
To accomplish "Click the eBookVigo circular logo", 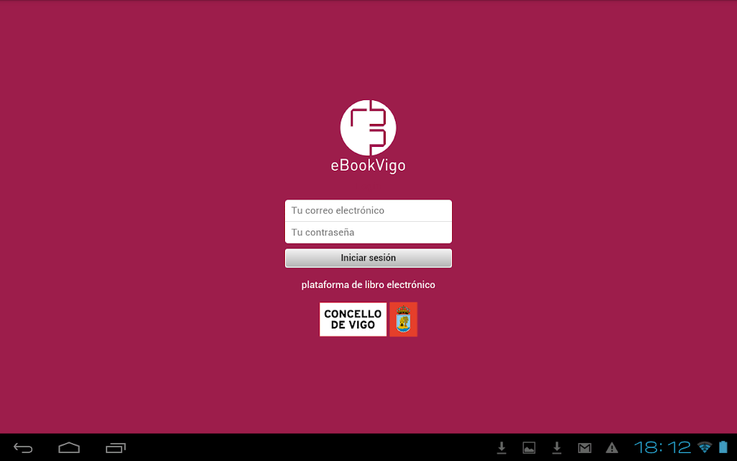I will tap(368, 127).
